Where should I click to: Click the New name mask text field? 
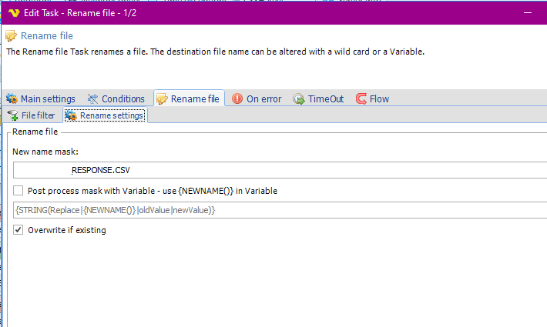[277, 170]
